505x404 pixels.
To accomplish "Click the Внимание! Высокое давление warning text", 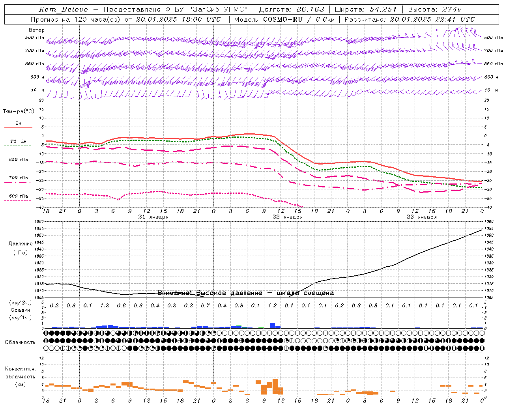I will (x=246, y=293).
